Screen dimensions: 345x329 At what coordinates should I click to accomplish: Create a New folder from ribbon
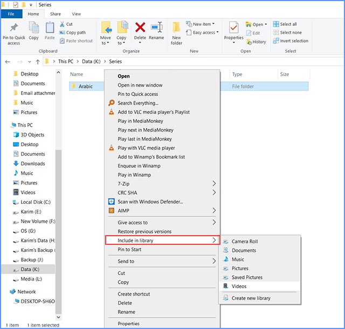[x=176, y=33]
